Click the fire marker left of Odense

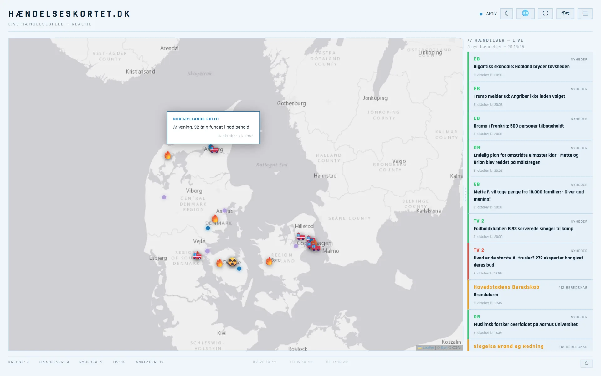pyautogui.click(x=219, y=263)
